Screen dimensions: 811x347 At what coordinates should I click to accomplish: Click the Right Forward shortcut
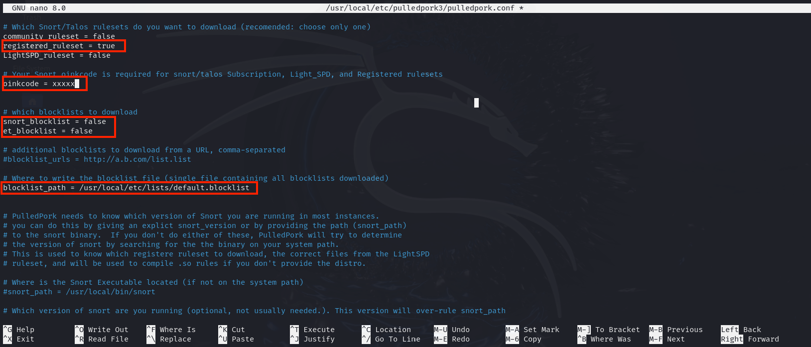750,339
